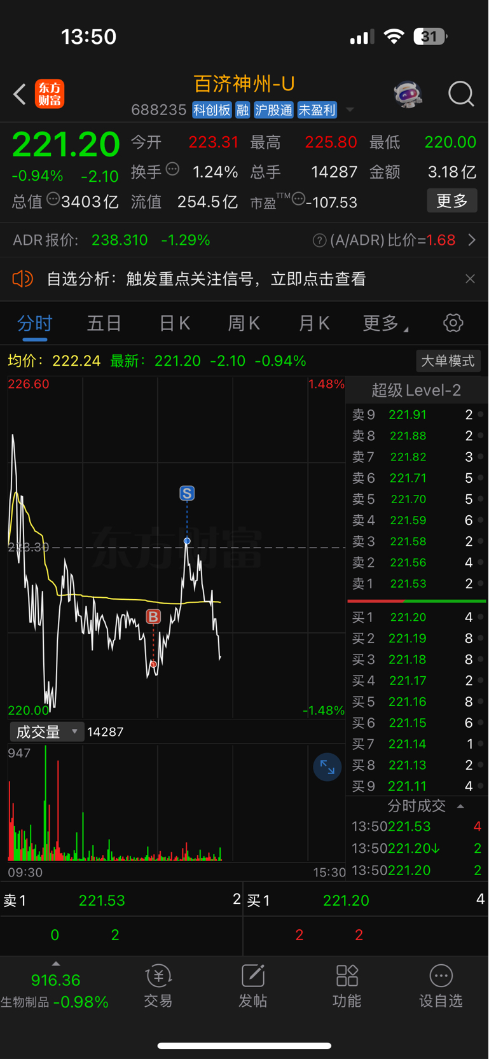This screenshot has width=489, height=1059.
Task: Tap the search magnifier icon
Action: 461,94
